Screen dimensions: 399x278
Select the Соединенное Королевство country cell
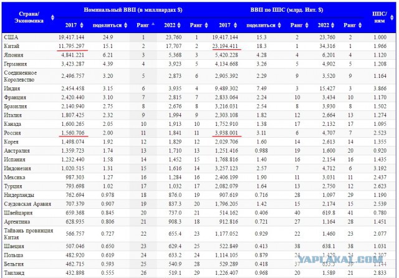click(x=21, y=76)
